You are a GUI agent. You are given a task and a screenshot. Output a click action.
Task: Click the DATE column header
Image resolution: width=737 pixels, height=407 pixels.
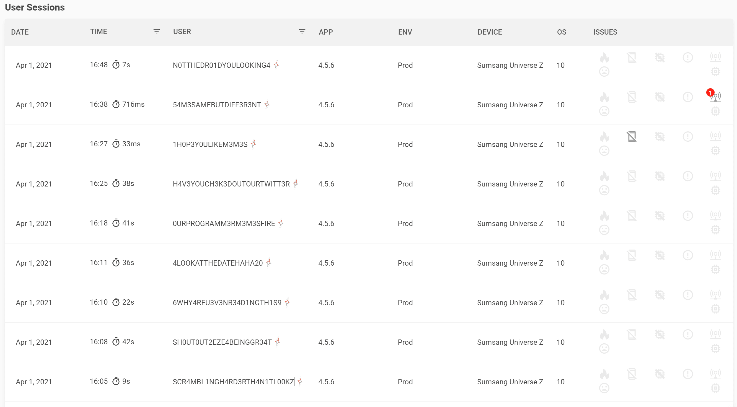20,32
